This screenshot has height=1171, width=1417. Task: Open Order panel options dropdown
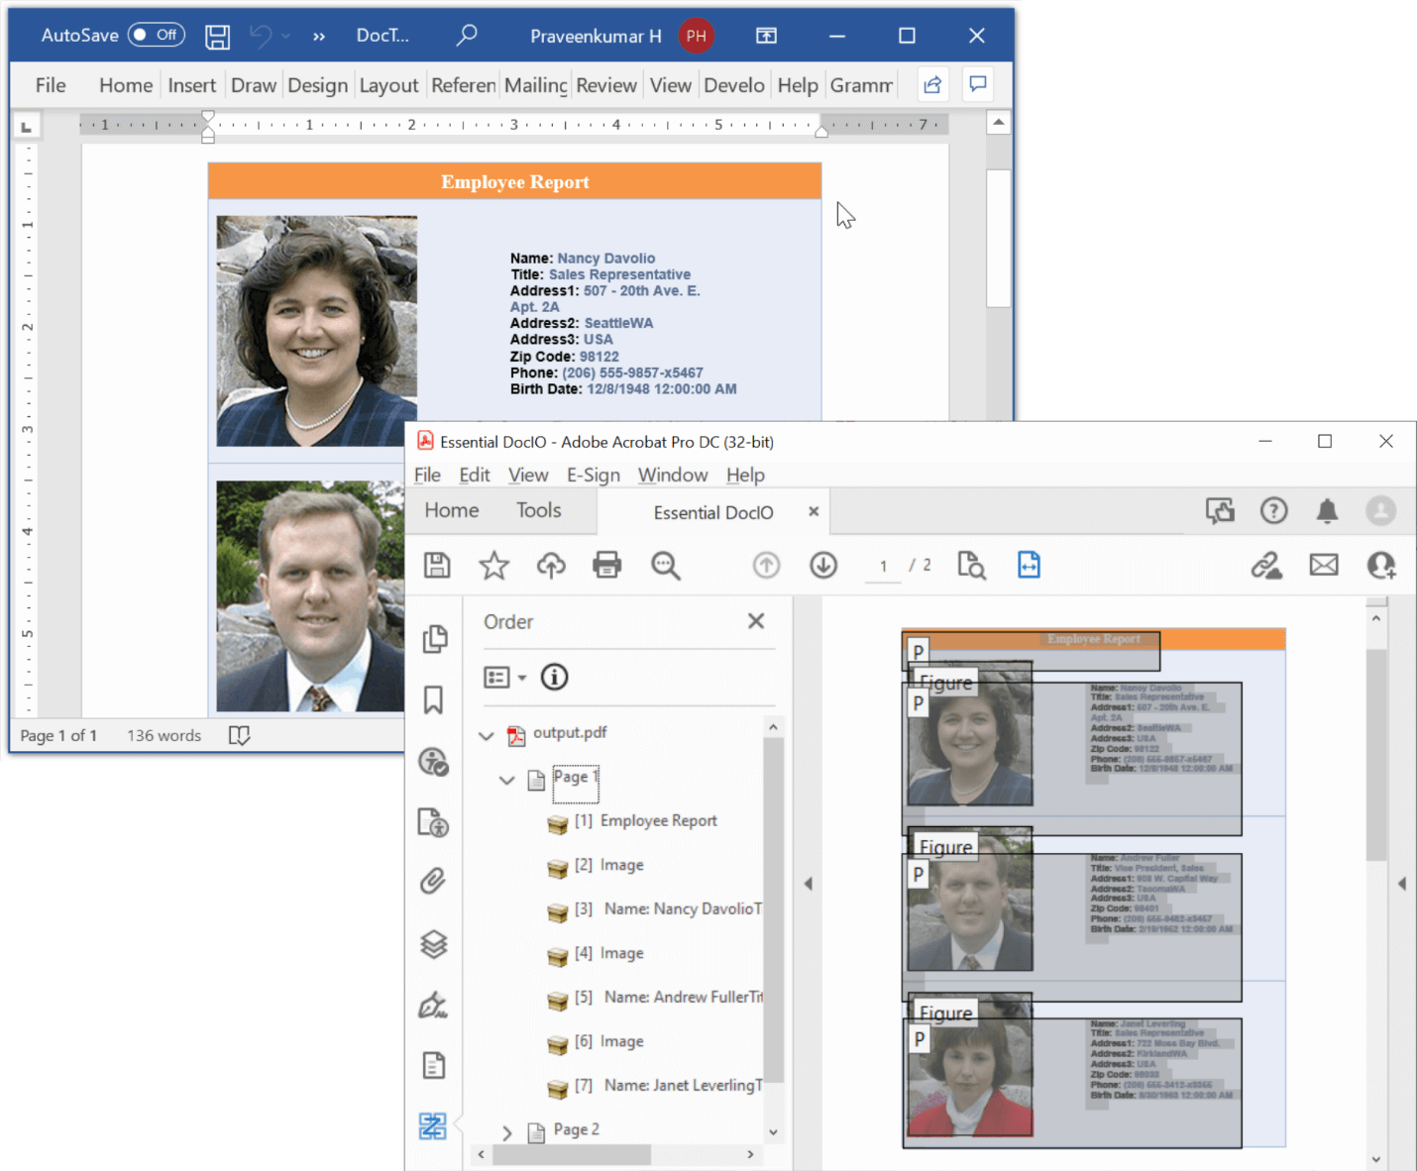tap(504, 678)
